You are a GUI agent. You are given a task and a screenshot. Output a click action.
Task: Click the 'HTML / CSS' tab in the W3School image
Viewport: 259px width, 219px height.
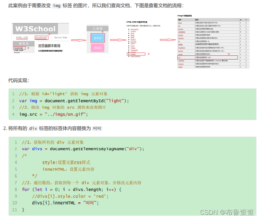point(22,38)
